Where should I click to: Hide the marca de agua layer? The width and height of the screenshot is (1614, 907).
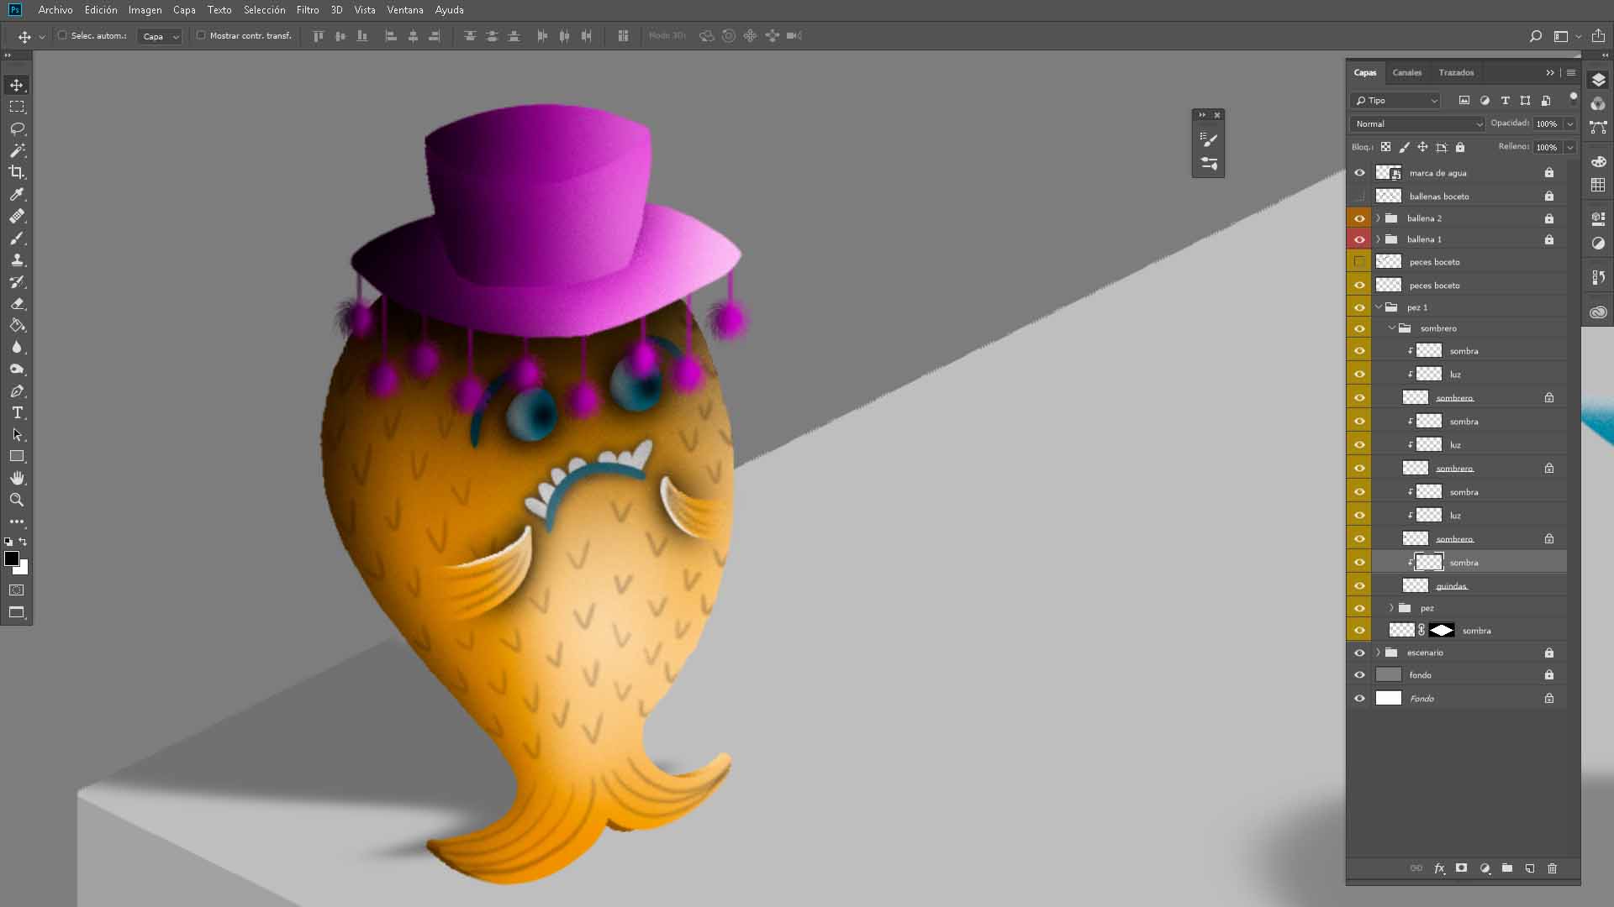pyautogui.click(x=1359, y=173)
